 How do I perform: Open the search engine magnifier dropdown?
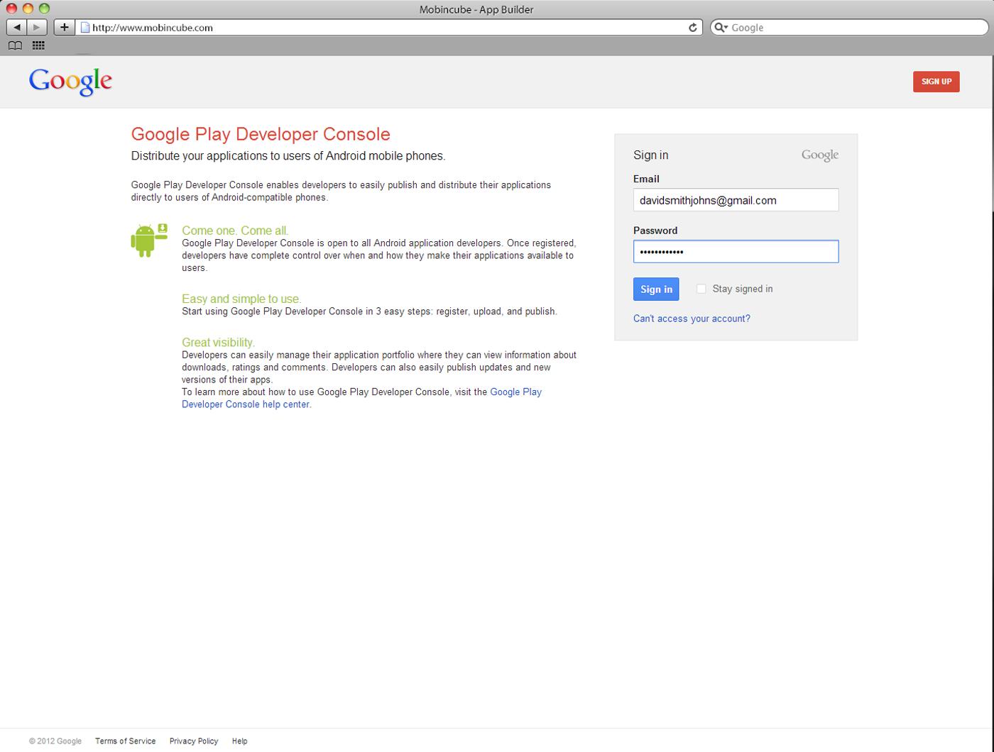pyautogui.click(x=721, y=28)
